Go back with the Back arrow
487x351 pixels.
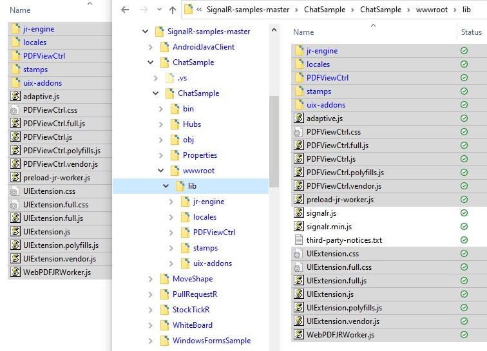click(125, 10)
